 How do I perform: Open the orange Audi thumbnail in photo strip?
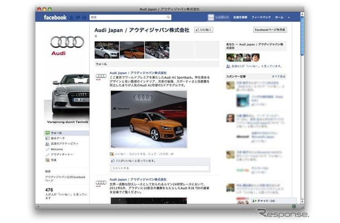pos(132,50)
